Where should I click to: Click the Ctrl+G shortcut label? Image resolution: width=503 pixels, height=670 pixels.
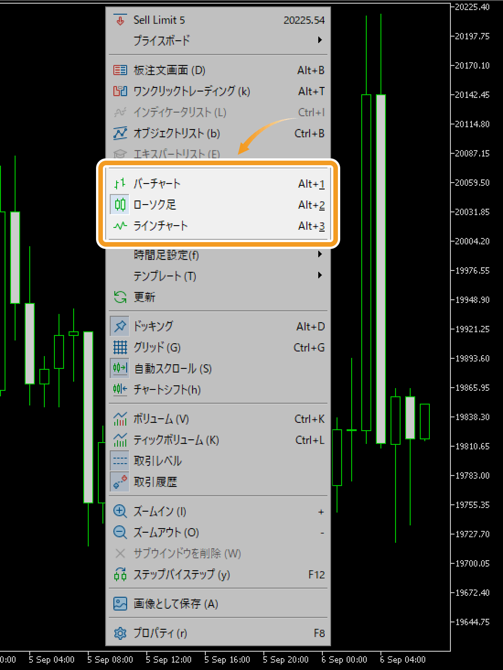[309, 348]
